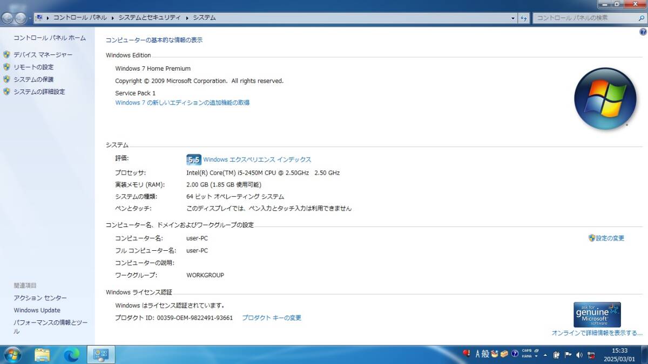This screenshot has width=648, height=364.
Task: Open システムの詳細設定
Action: (x=39, y=92)
